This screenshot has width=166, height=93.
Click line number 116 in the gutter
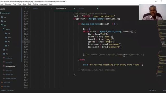(26, 14)
